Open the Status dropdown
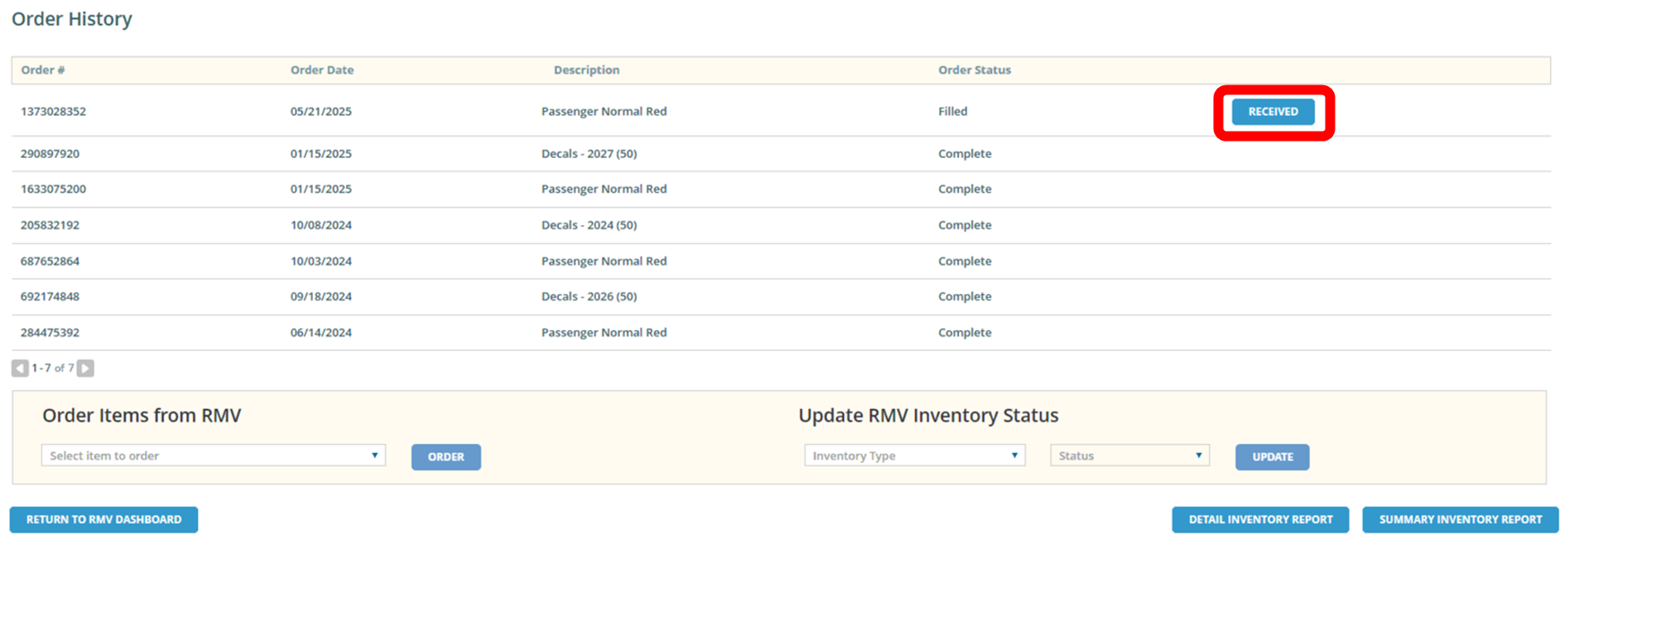 pos(1129,455)
